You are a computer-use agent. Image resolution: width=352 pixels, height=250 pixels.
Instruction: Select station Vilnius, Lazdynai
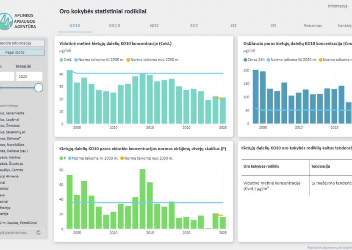tap(10, 120)
